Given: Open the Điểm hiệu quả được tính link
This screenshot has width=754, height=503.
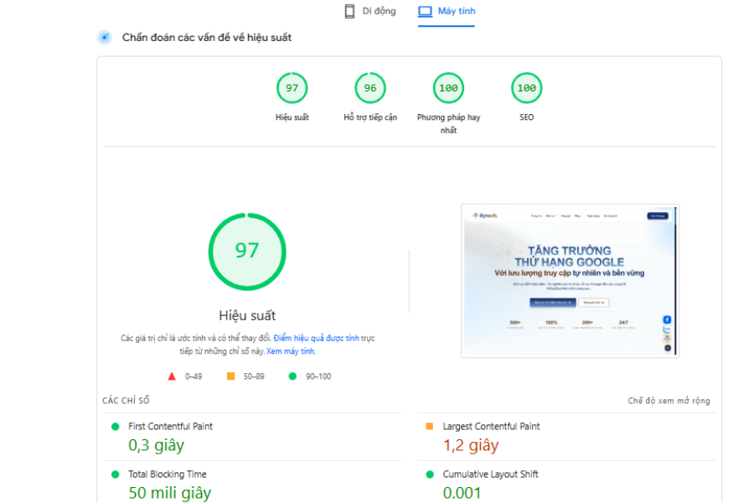Looking at the screenshot, I should coord(317,338).
